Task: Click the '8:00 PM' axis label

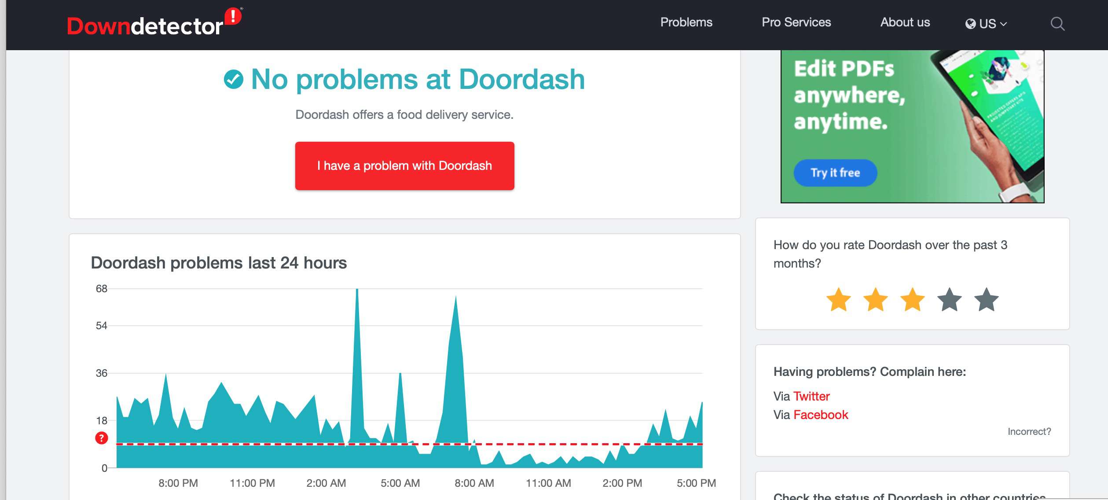Action: coord(178,483)
